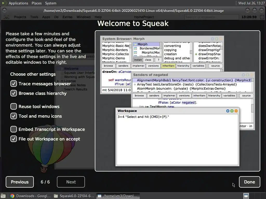Click hierarchy button in System Browser
The width and height of the screenshot is (266, 199).
(x=183, y=66)
